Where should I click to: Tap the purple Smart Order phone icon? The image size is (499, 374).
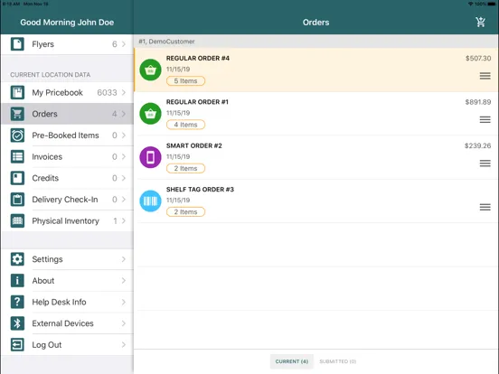point(150,157)
